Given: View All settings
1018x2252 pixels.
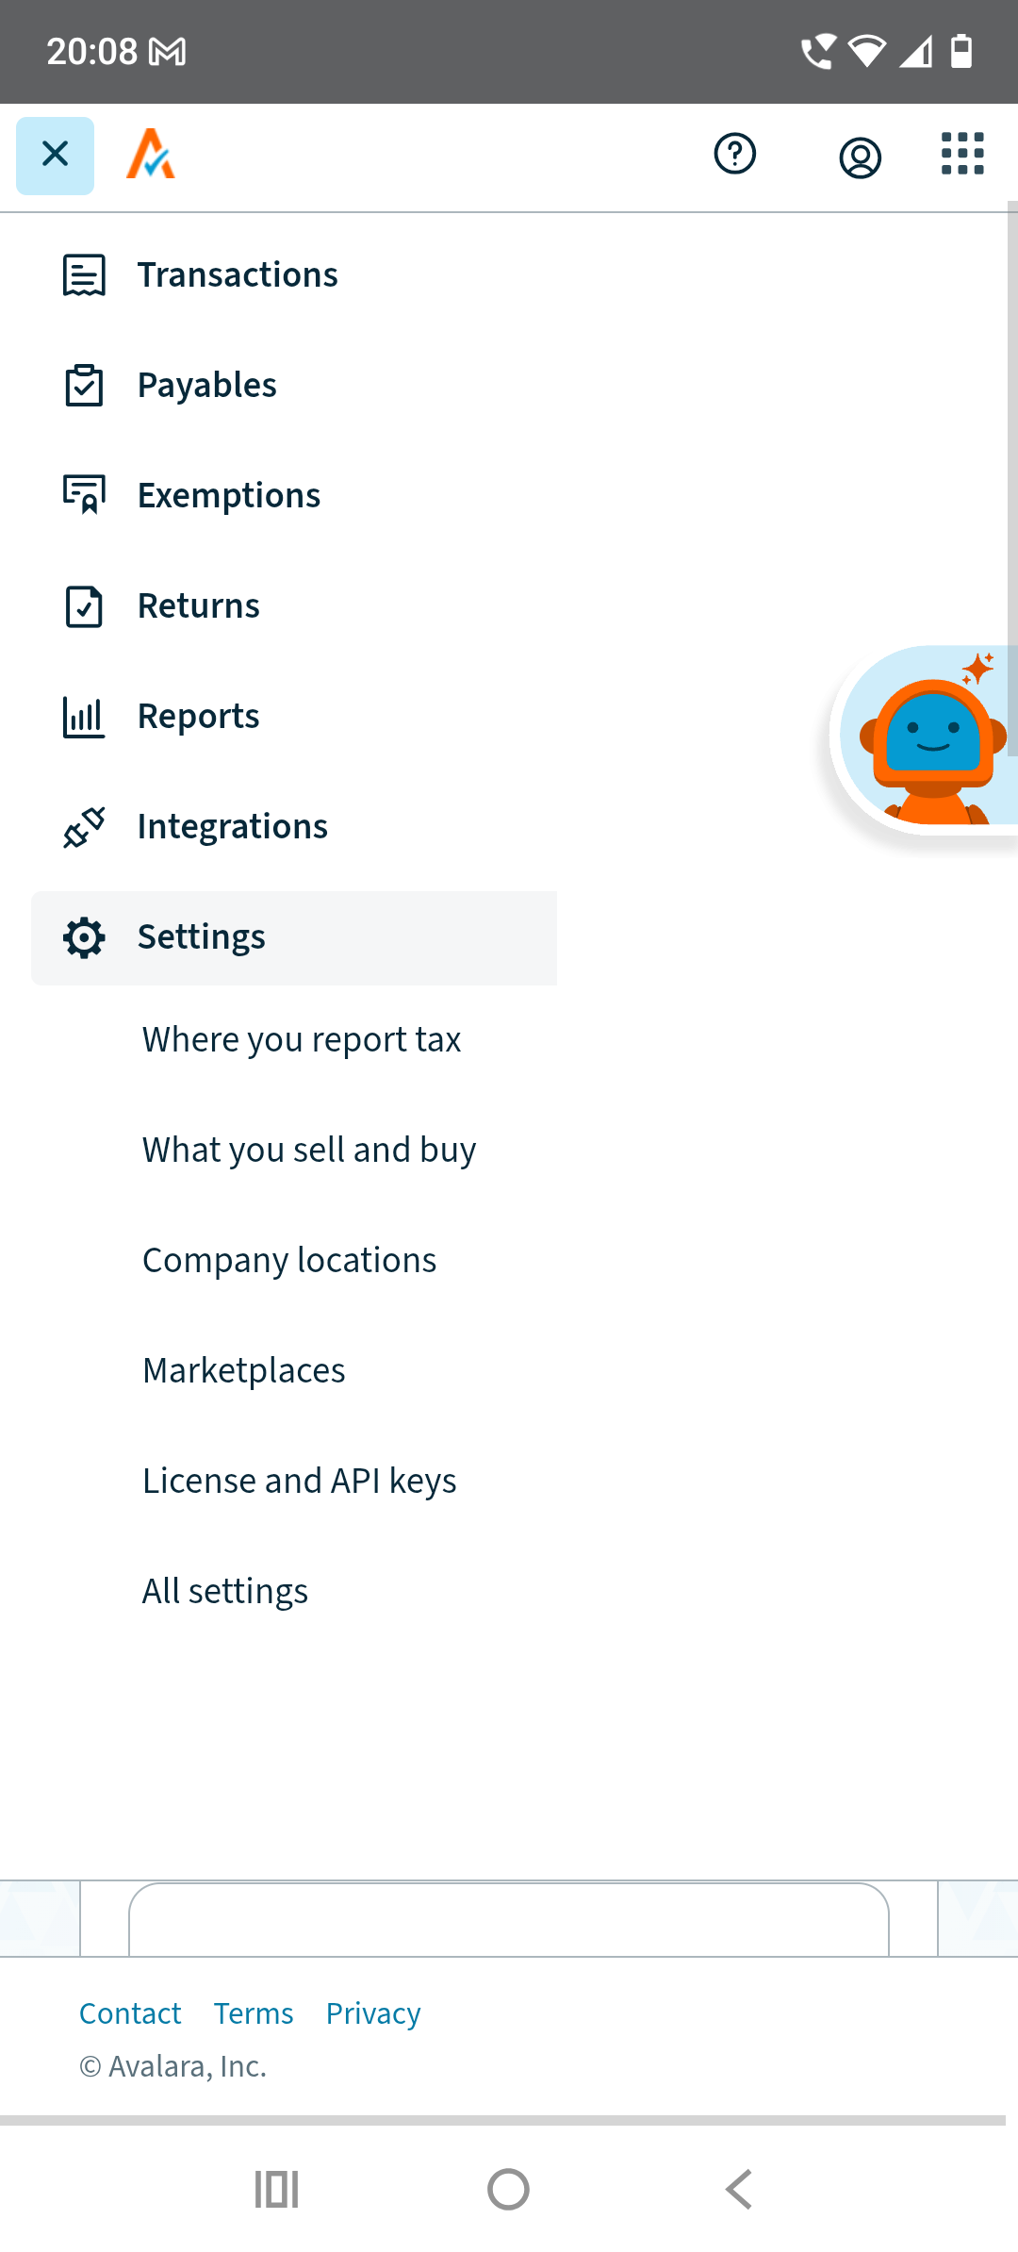Looking at the screenshot, I should (224, 1591).
